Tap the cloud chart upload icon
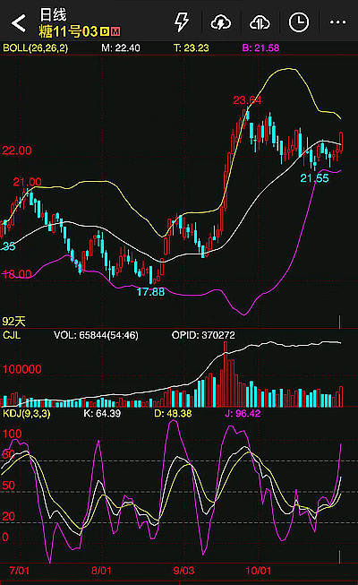This screenshot has width=358, height=585. (260, 22)
